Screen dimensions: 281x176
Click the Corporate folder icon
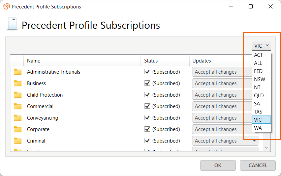(18, 129)
